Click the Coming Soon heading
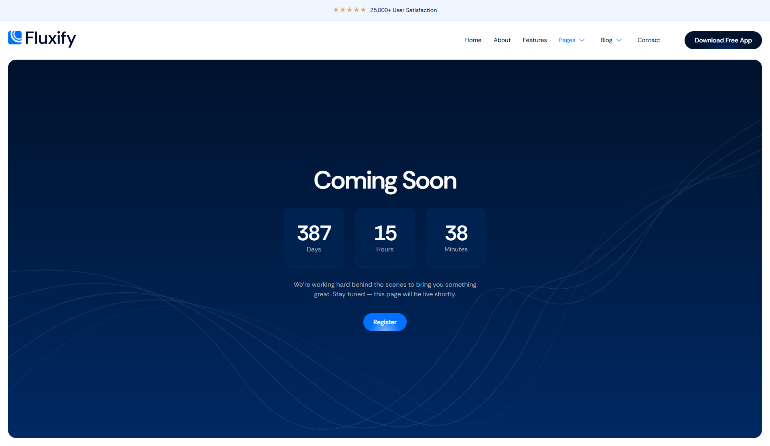 385,180
